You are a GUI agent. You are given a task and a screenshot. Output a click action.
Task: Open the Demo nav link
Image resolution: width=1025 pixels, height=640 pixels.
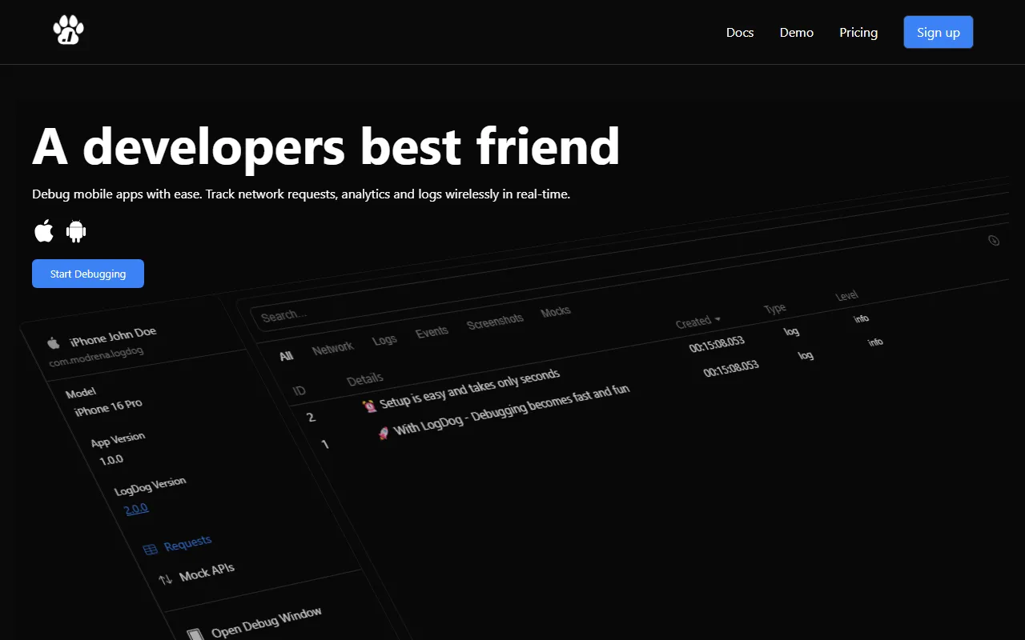(796, 32)
